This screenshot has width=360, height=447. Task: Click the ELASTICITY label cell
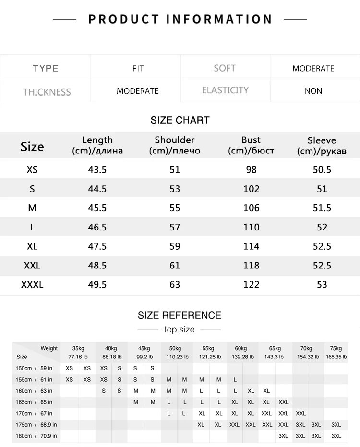pyautogui.click(x=225, y=90)
